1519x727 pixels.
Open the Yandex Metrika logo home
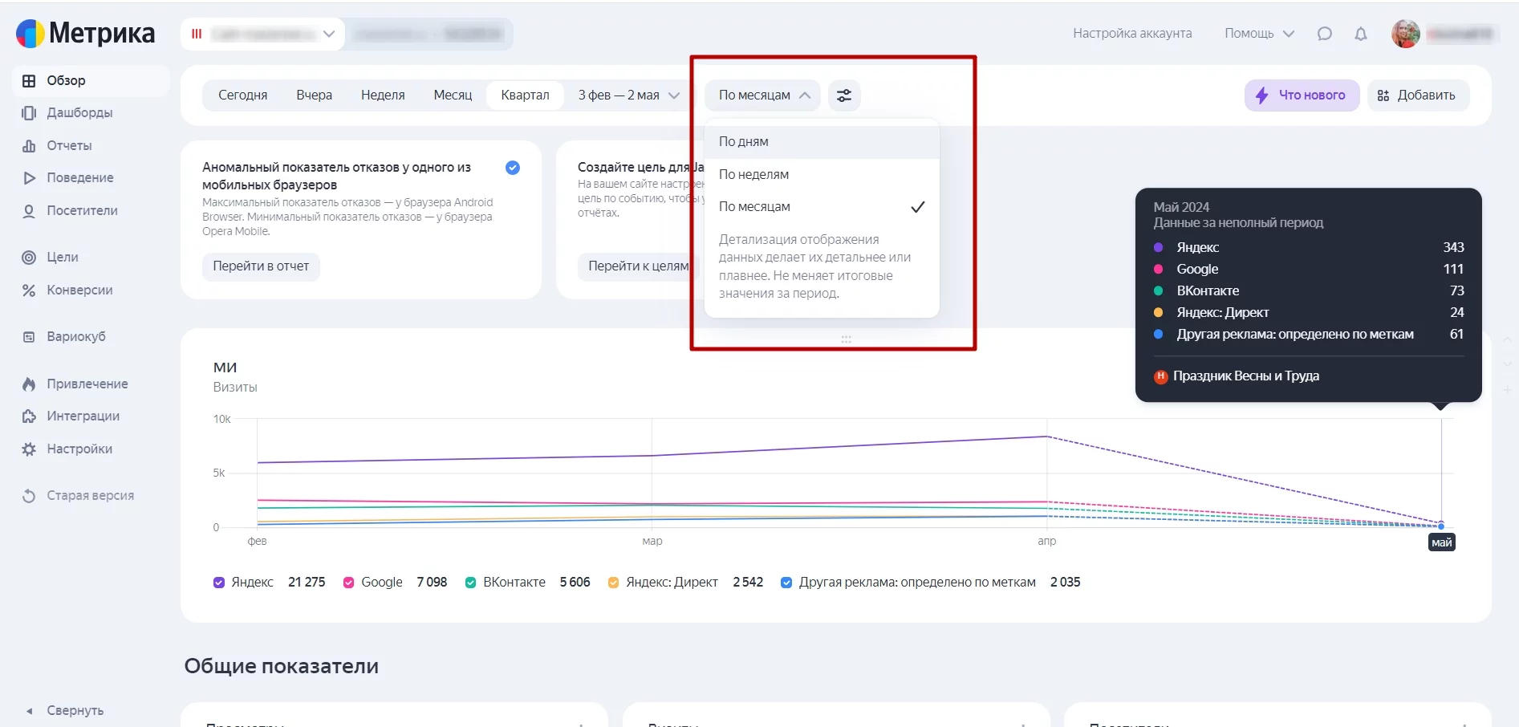pos(85,33)
